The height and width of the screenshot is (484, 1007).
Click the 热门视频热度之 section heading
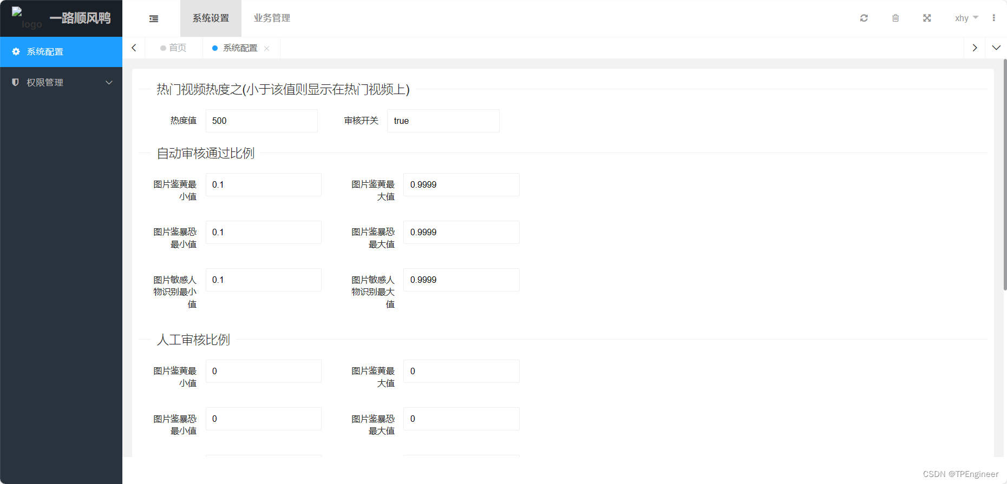coord(283,89)
